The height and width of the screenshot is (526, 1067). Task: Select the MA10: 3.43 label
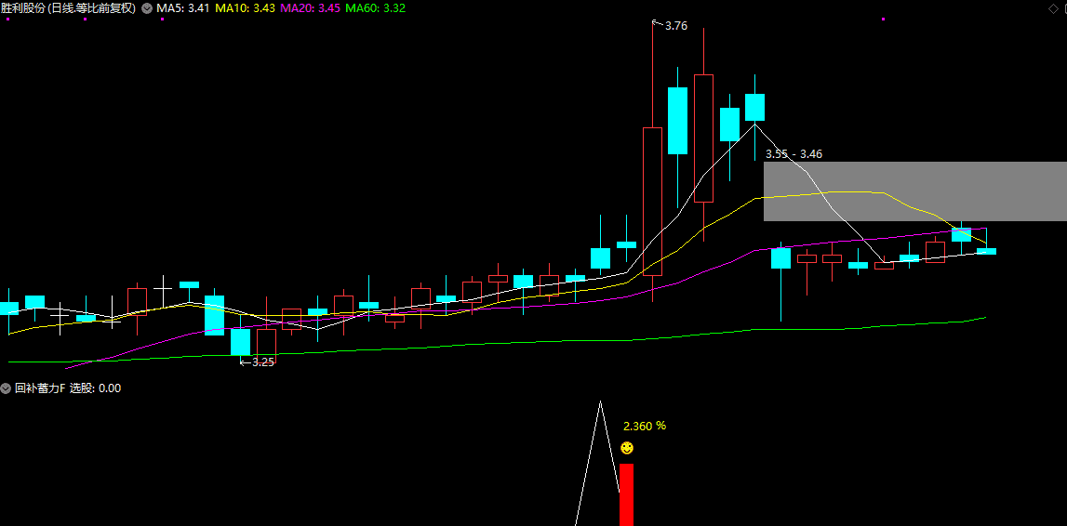click(245, 8)
